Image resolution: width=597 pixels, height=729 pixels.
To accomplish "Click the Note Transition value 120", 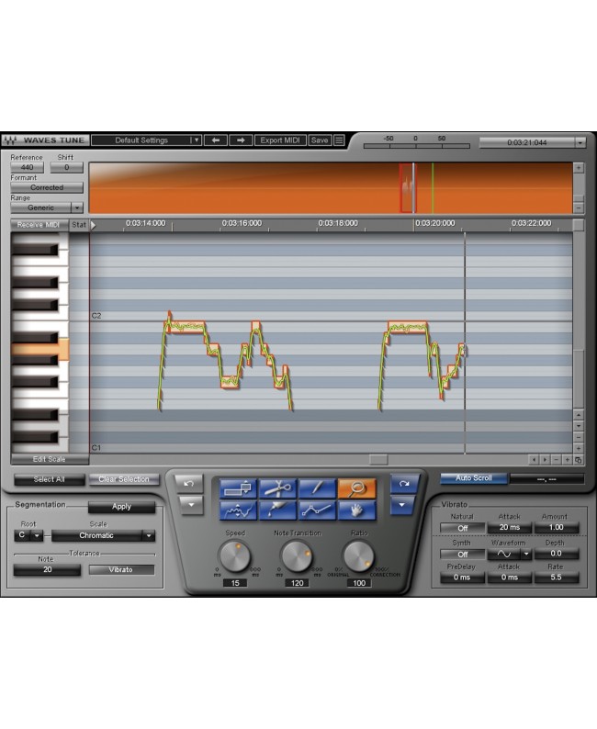I will [x=297, y=583].
